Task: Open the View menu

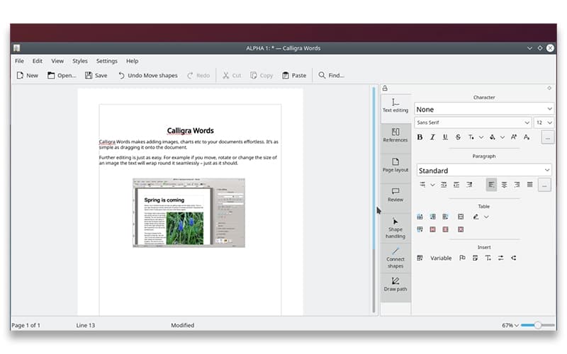Action: 57,61
